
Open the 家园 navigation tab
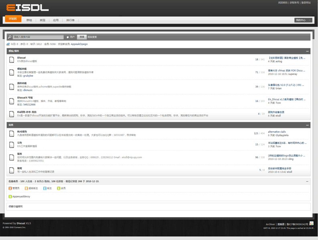pyautogui.click(x=43, y=20)
